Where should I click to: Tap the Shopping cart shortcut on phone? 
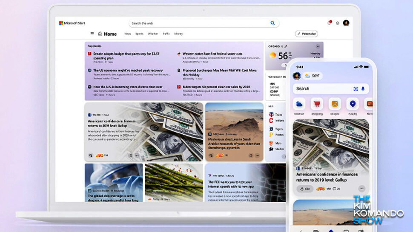click(317, 104)
